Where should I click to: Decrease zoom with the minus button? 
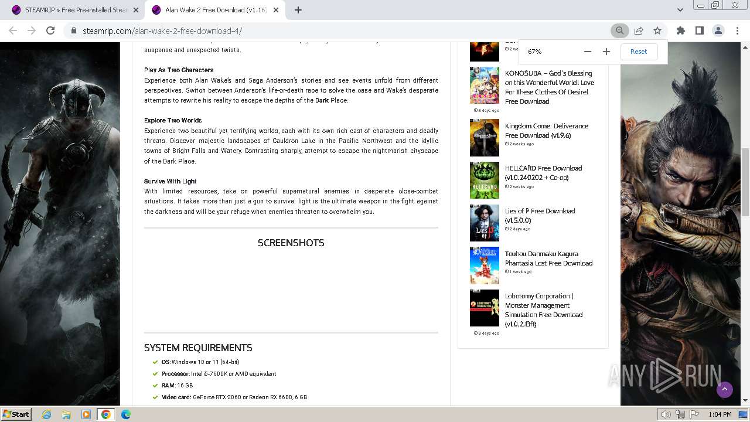point(588,52)
